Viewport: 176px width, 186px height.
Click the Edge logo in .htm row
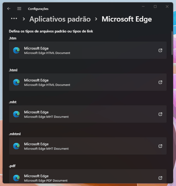pos(16,50)
